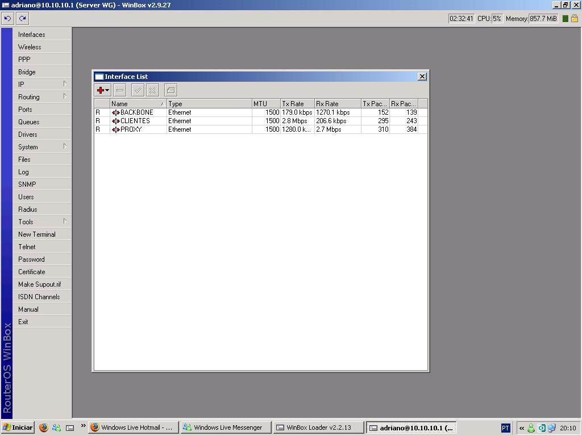Click the undo arrow in WinBox toolbar

point(8,18)
